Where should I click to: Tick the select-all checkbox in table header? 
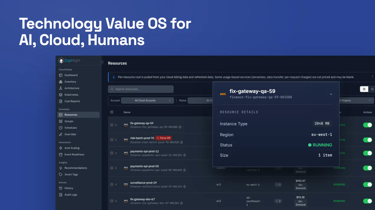pos(112,112)
